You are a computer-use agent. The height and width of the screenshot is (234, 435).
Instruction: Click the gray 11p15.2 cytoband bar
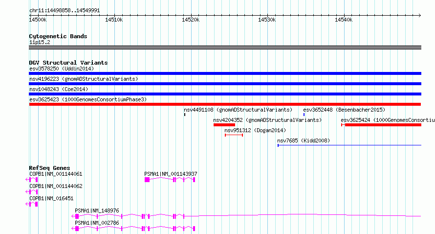225,47
